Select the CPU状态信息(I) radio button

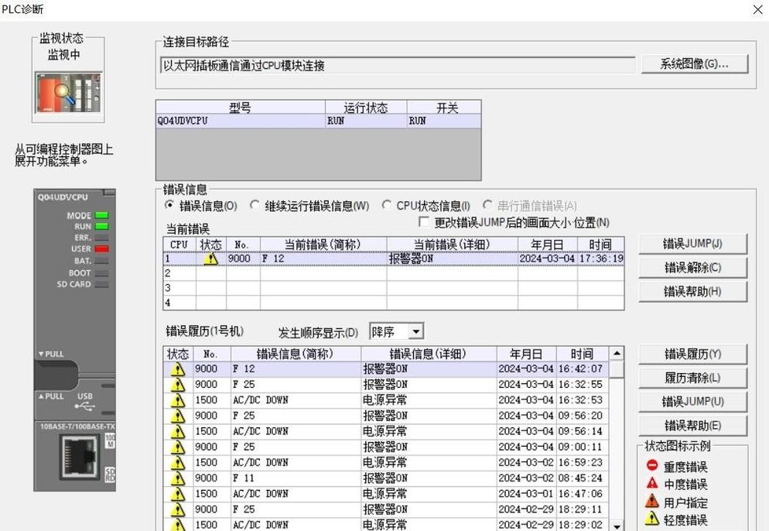click(387, 205)
